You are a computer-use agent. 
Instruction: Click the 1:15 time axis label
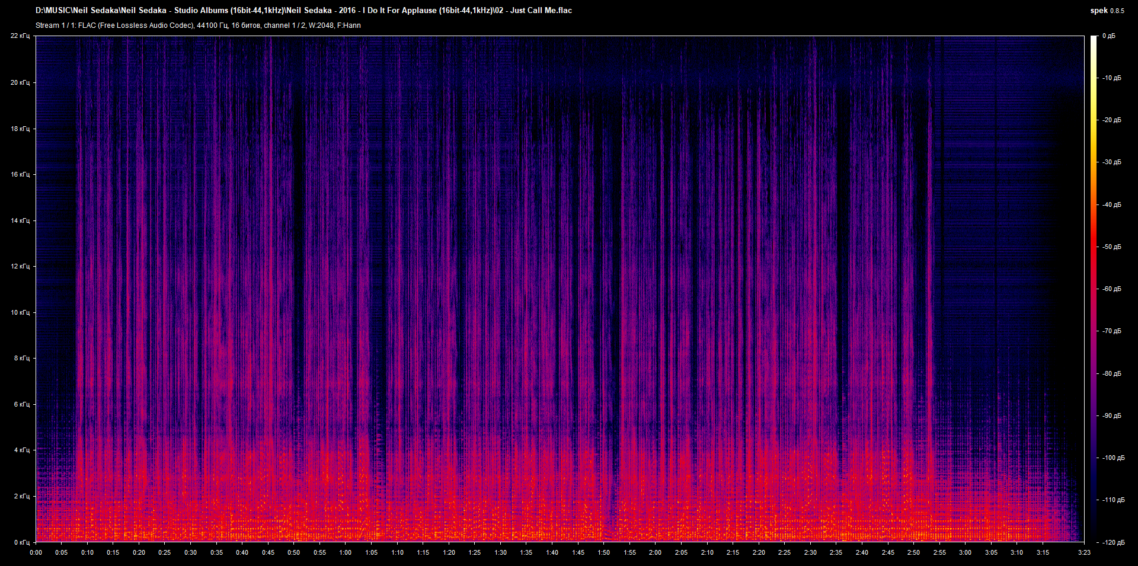click(x=423, y=552)
